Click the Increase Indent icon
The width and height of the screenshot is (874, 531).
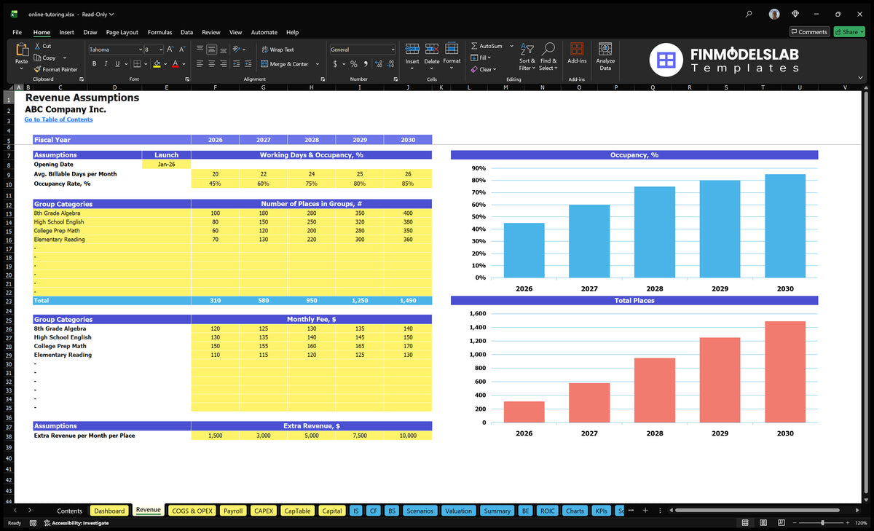[249, 64]
